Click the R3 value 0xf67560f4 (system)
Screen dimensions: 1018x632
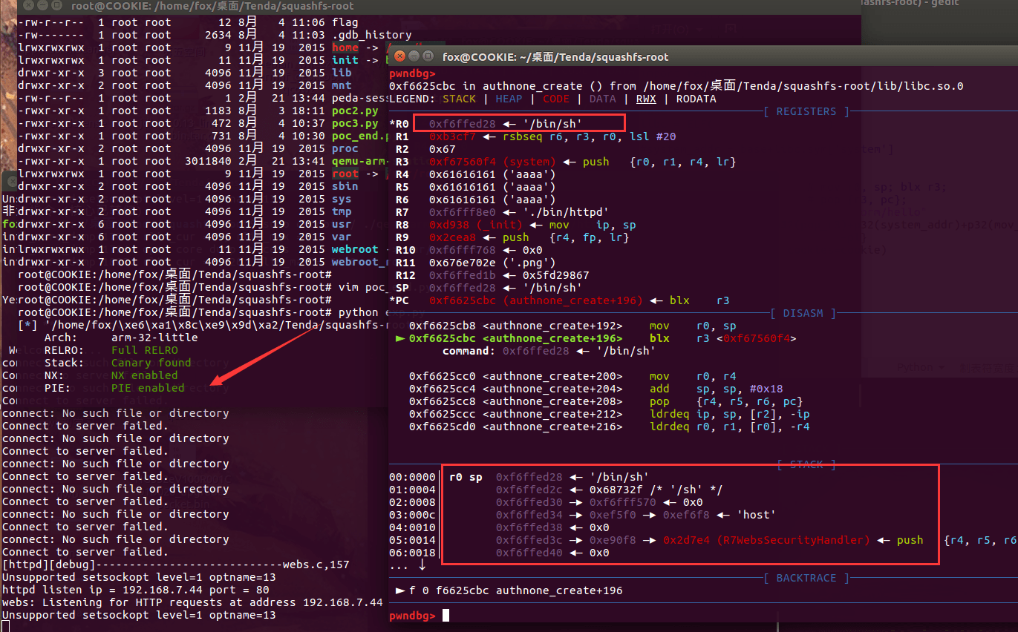click(x=492, y=162)
